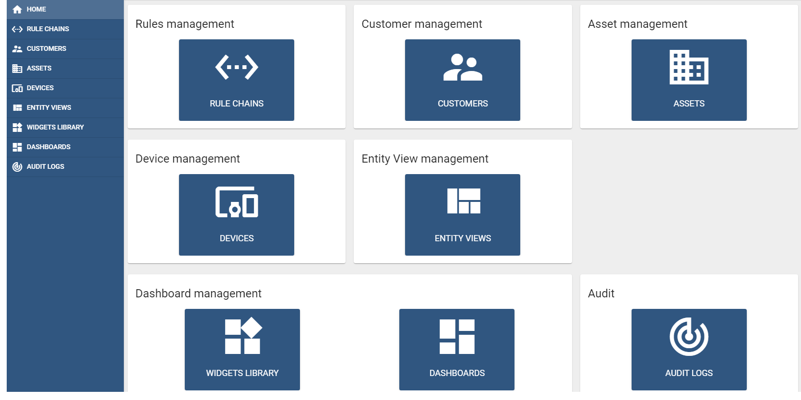The height and width of the screenshot is (400, 801).
Task: Go to the Assets card button
Action: coord(689,80)
